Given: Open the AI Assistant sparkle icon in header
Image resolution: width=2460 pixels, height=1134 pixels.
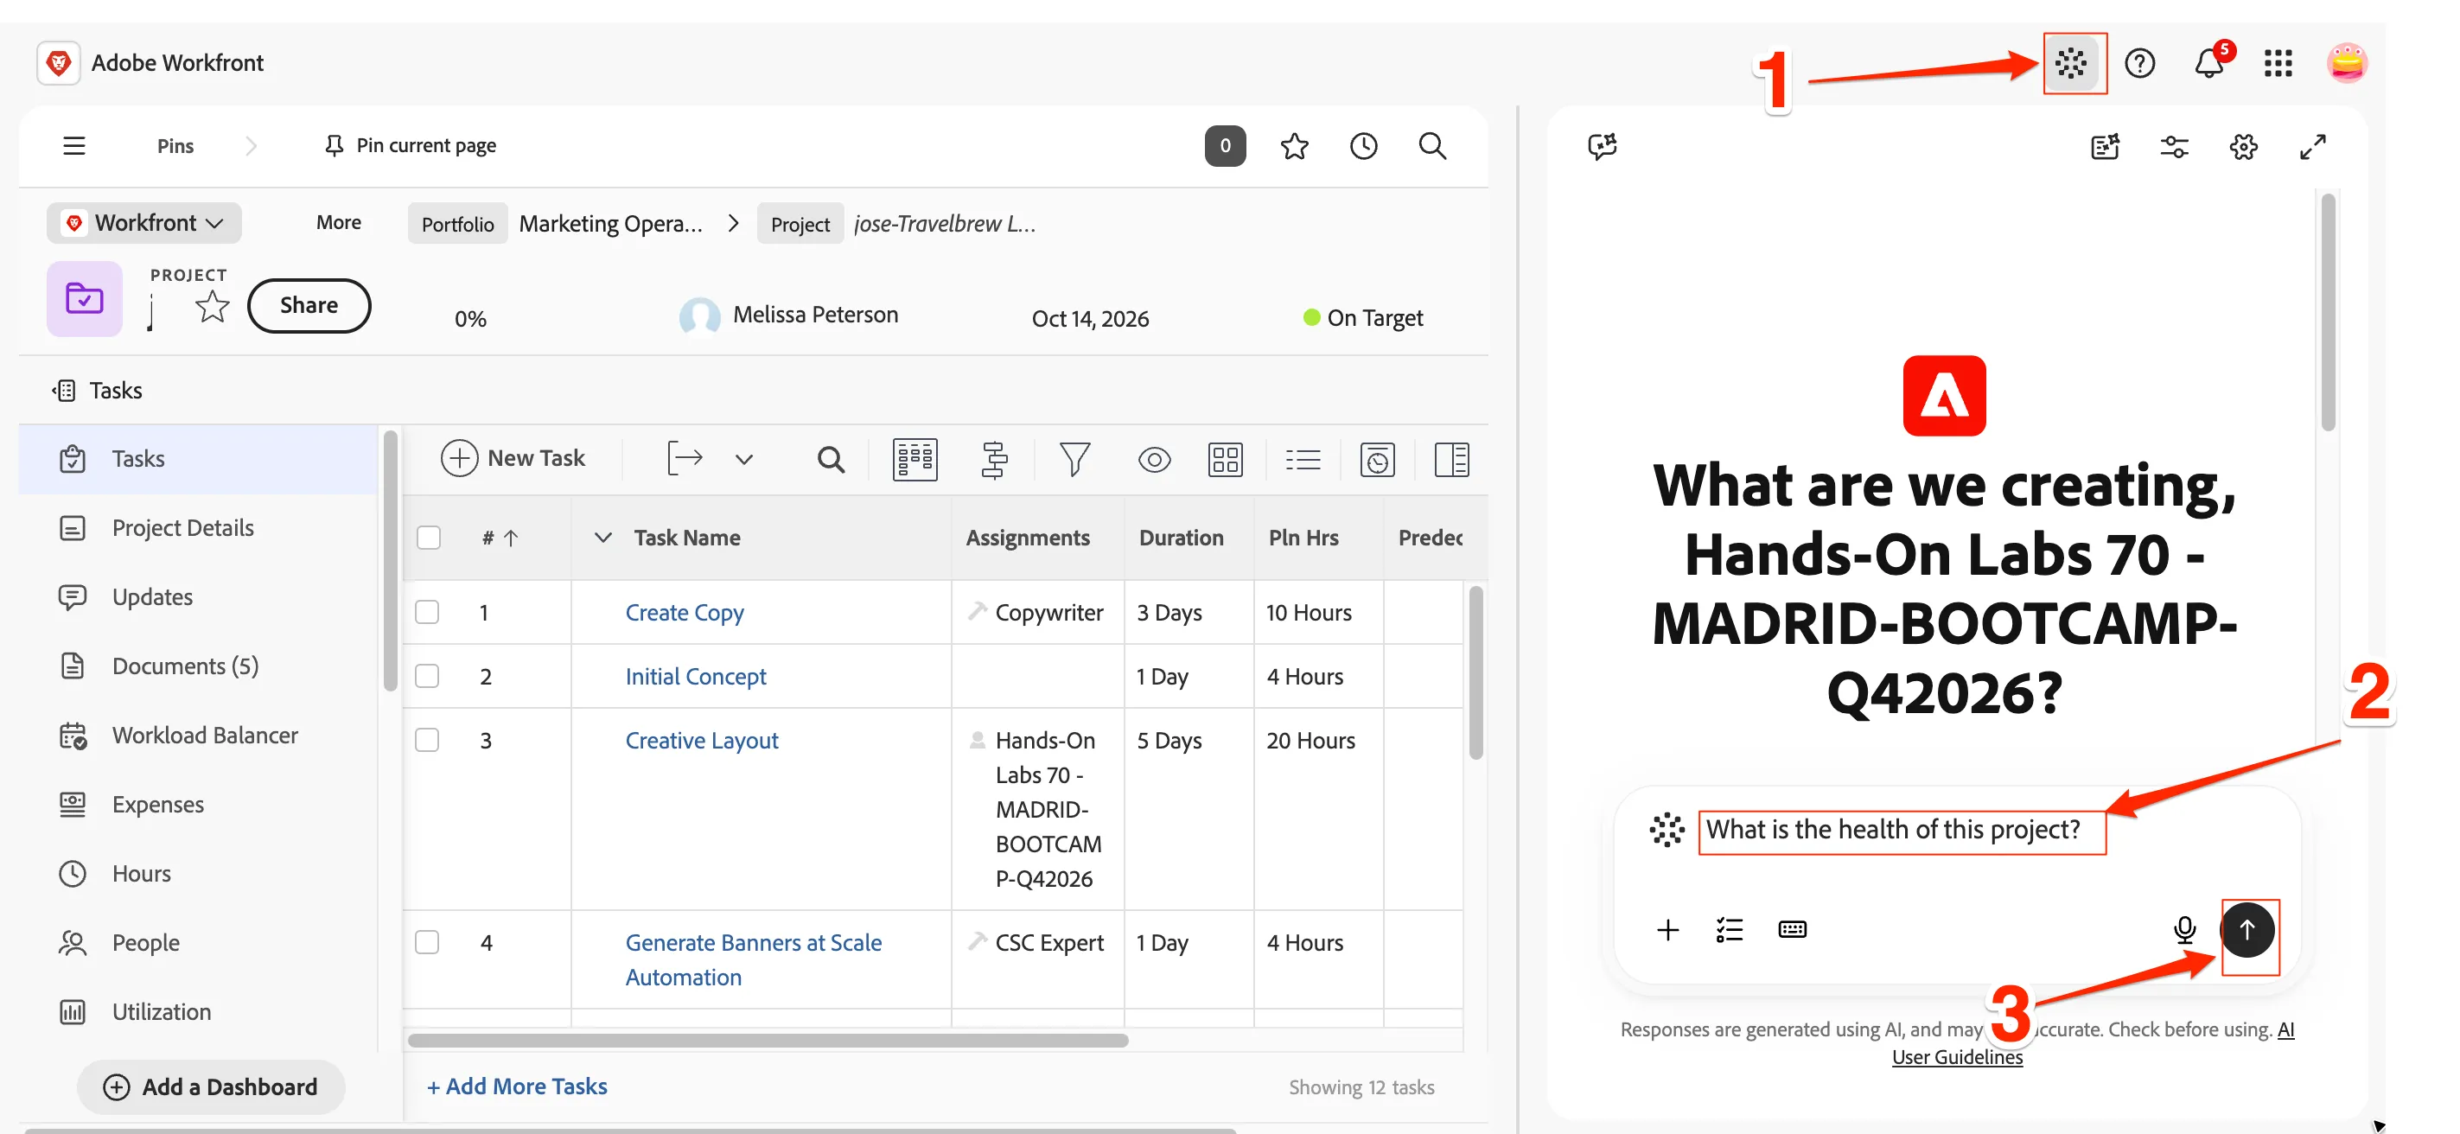Looking at the screenshot, I should click(2070, 63).
